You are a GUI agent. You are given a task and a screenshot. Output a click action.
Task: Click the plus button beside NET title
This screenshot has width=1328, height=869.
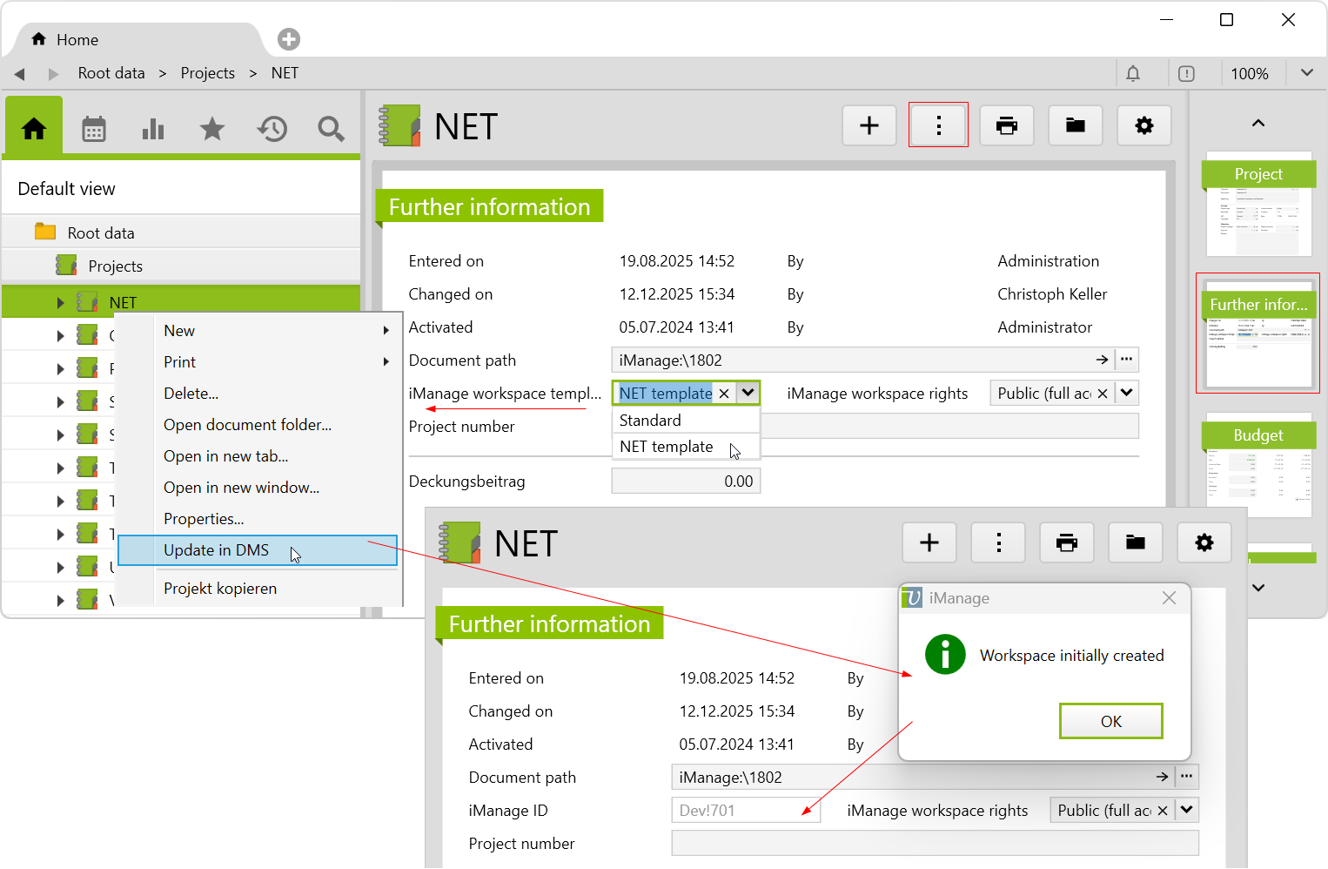869,125
